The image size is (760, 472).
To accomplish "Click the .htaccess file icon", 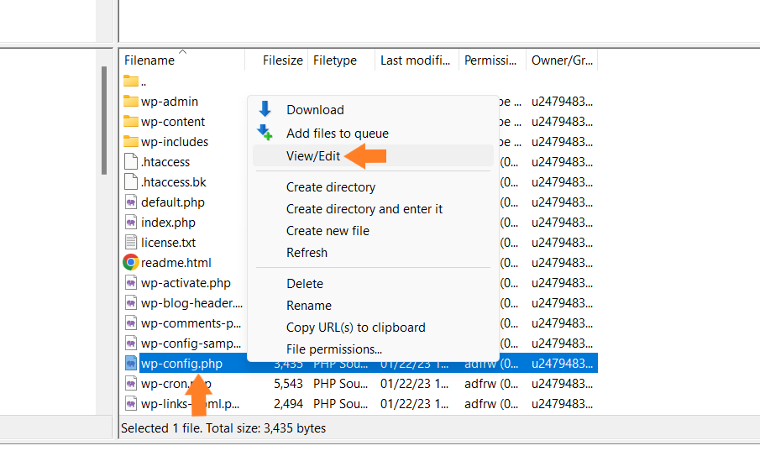I will coord(131,161).
